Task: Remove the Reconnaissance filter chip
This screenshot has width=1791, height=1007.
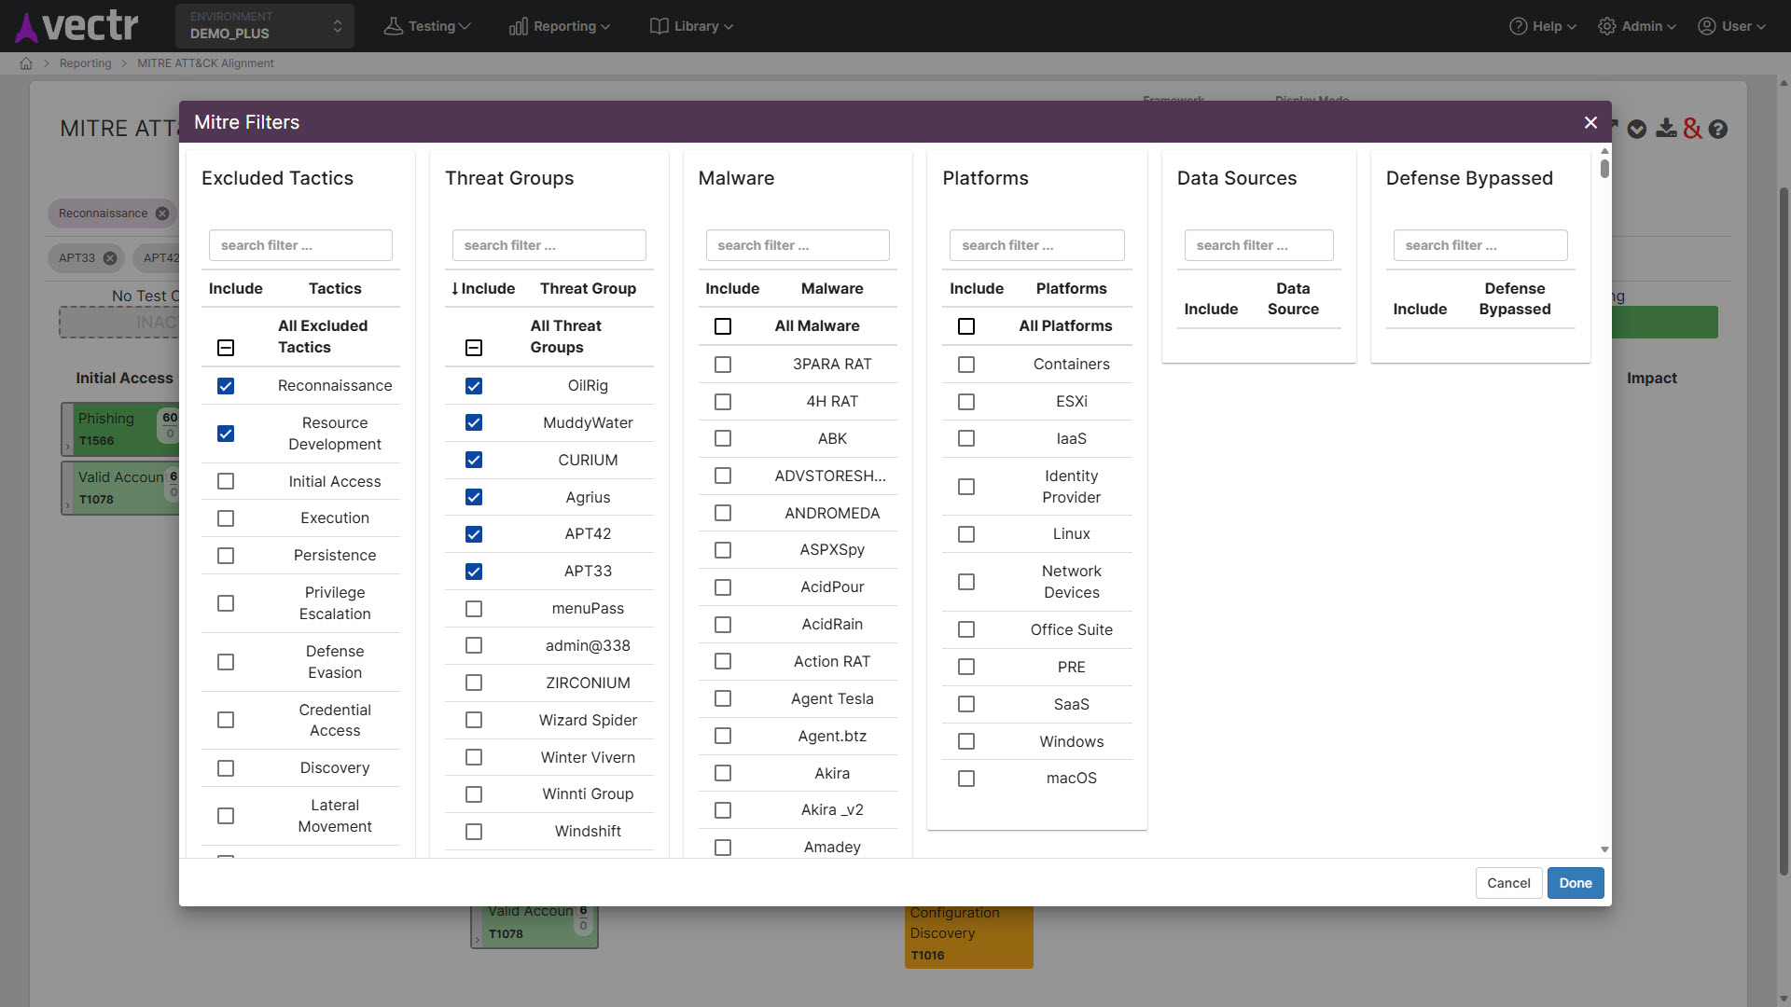Action: 162,214
